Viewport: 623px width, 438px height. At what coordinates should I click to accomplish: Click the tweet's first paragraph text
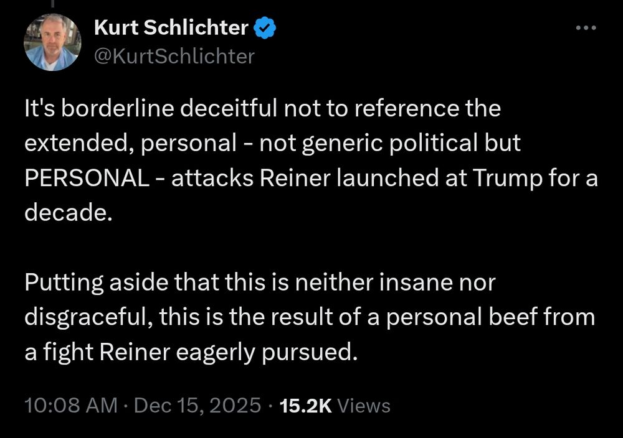click(x=311, y=161)
